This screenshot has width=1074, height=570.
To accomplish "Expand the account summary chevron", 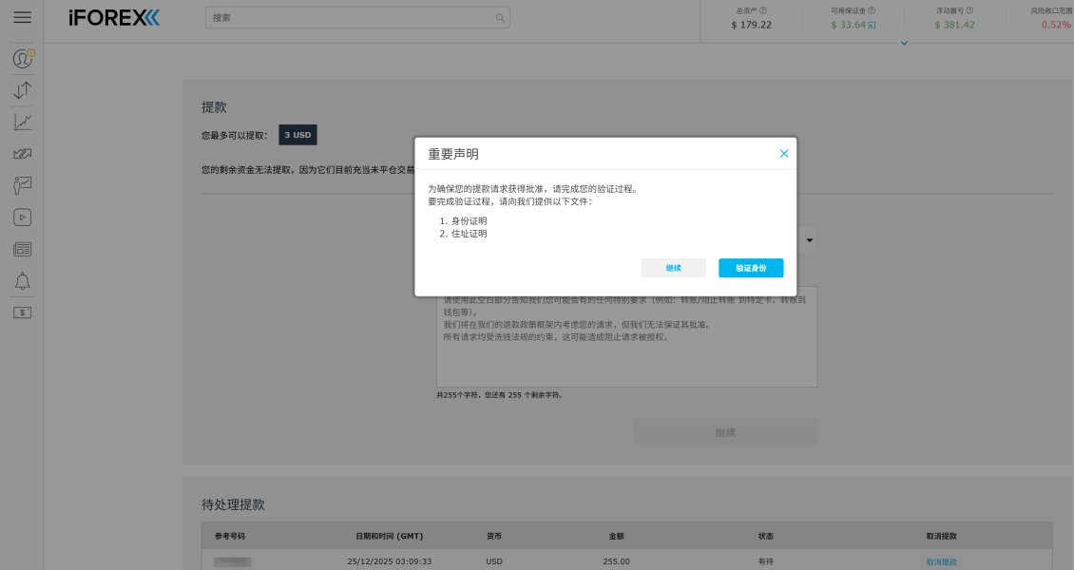I will 904,43.
